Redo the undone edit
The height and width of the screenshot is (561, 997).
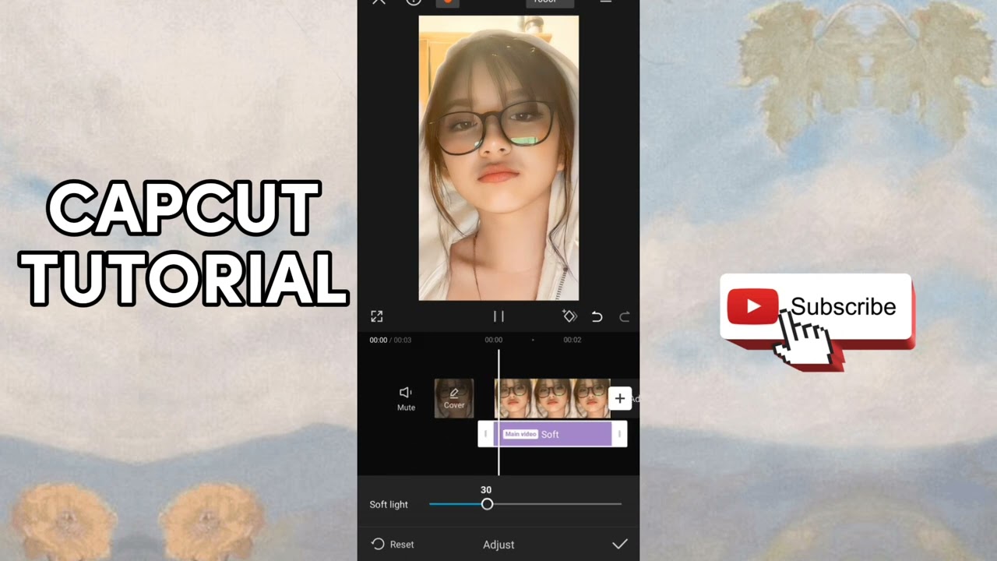coord(624,316)
